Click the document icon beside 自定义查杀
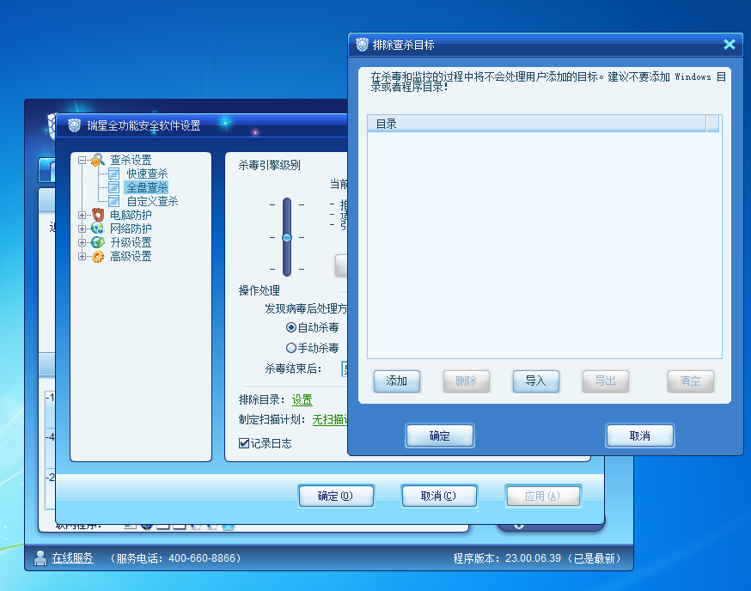 114,201
